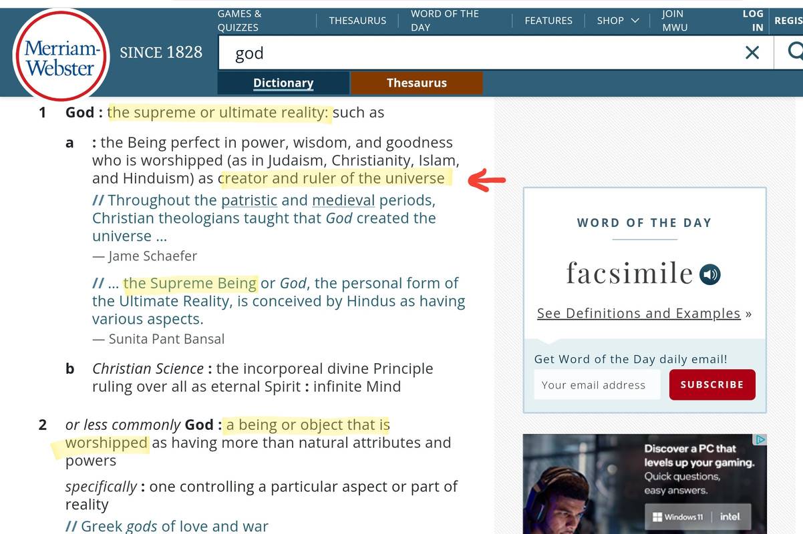
Task: Click the text 'infinite Mind'
Action: pyautogui.click(x=357, y=386)
